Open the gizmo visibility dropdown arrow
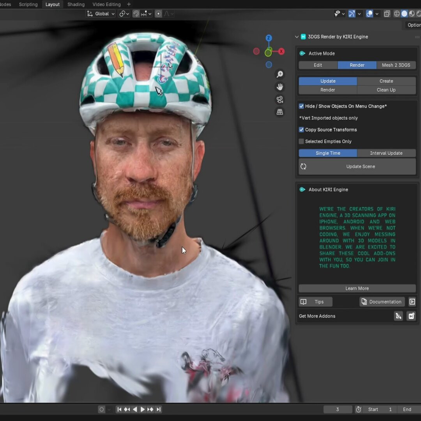Image resolution: width=421 pixels, height=421 pixels. 359,14
